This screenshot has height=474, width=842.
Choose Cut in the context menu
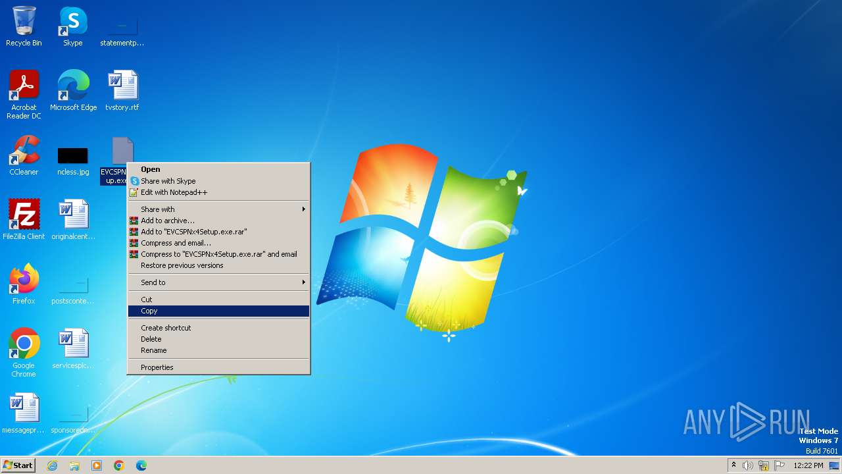point(218,300)
